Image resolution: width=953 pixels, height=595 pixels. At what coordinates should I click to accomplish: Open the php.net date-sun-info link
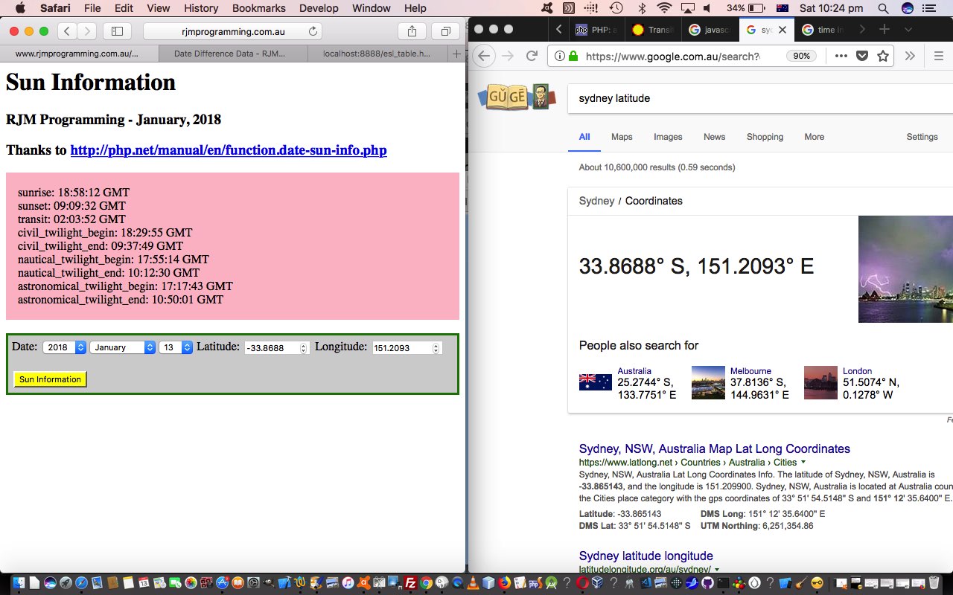coord(229,150)
